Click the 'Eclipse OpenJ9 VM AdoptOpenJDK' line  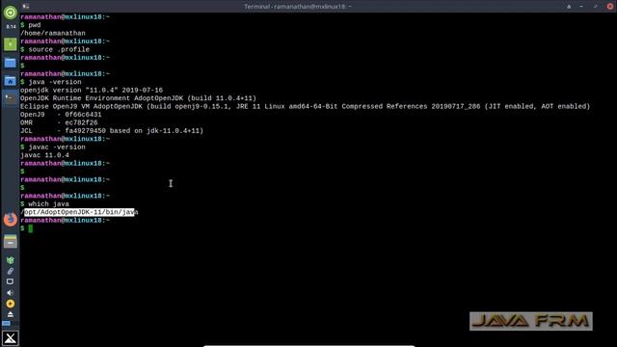click(x=306, y=106)
